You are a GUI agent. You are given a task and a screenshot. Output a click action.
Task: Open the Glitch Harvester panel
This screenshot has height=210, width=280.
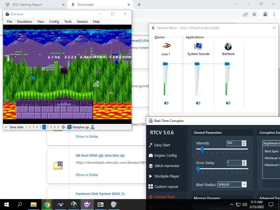point(164,166)
